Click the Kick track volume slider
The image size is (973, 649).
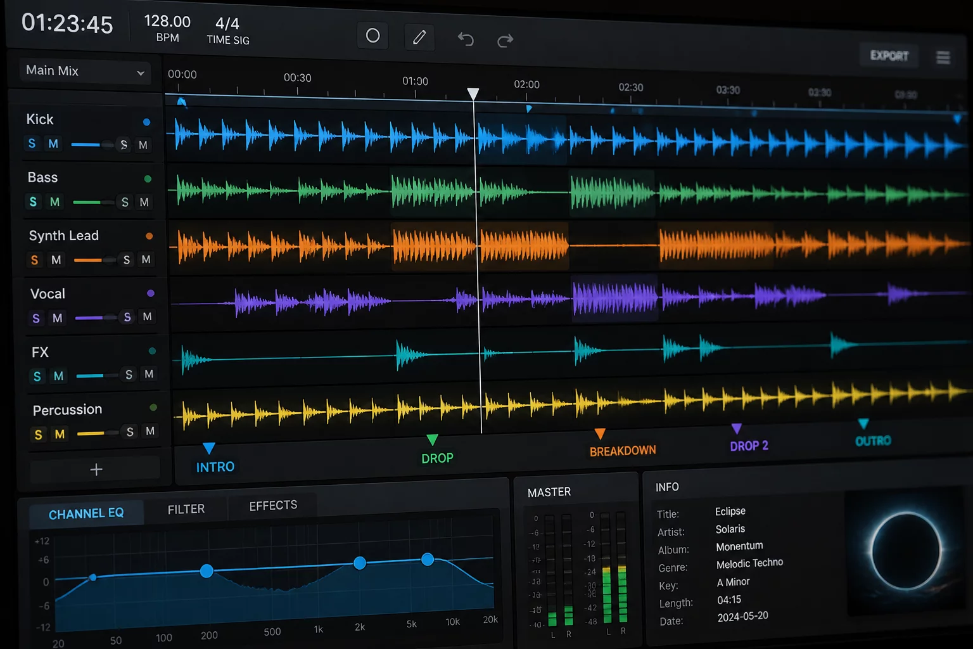(x=92, y=145)
